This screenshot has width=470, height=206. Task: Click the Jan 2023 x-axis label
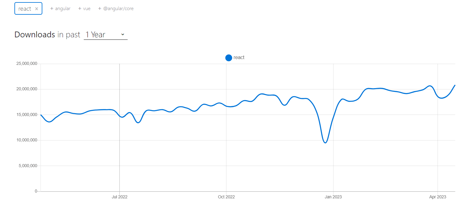pyautogui.click(x=333, y=197)
